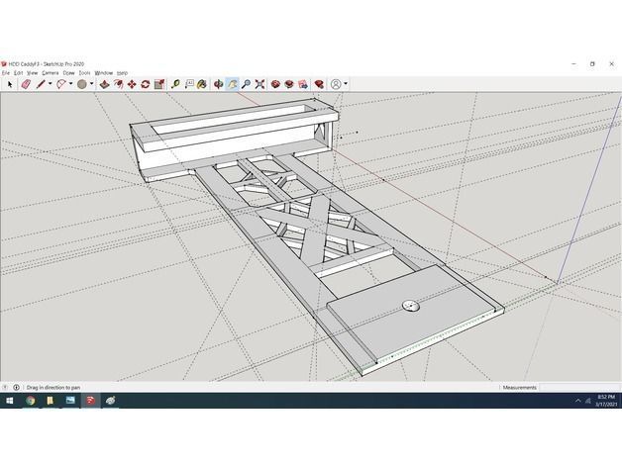Viewport: 622px width, 467px height.
Task: Open the Line tool dropdown arrow
Action: [x=50, y=84]
